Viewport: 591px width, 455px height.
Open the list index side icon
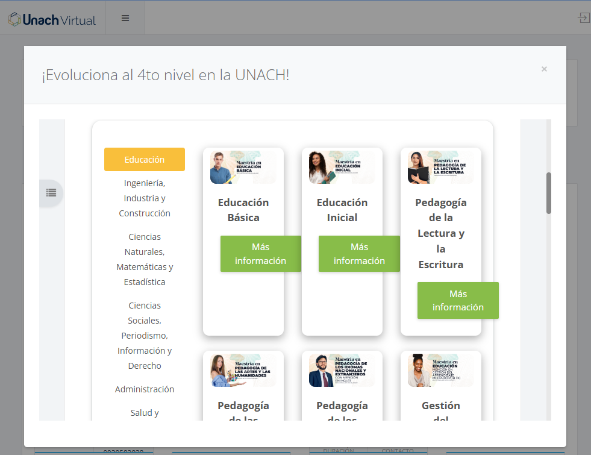tap(51, 193)
